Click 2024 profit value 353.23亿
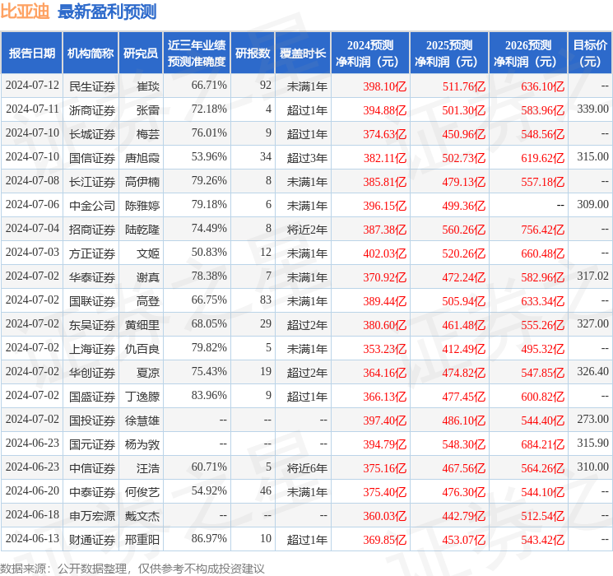Viewport: 613px width, 576px height. click(385, 349)
